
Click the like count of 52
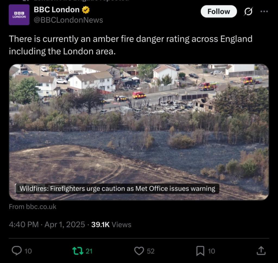click(151, 251)
